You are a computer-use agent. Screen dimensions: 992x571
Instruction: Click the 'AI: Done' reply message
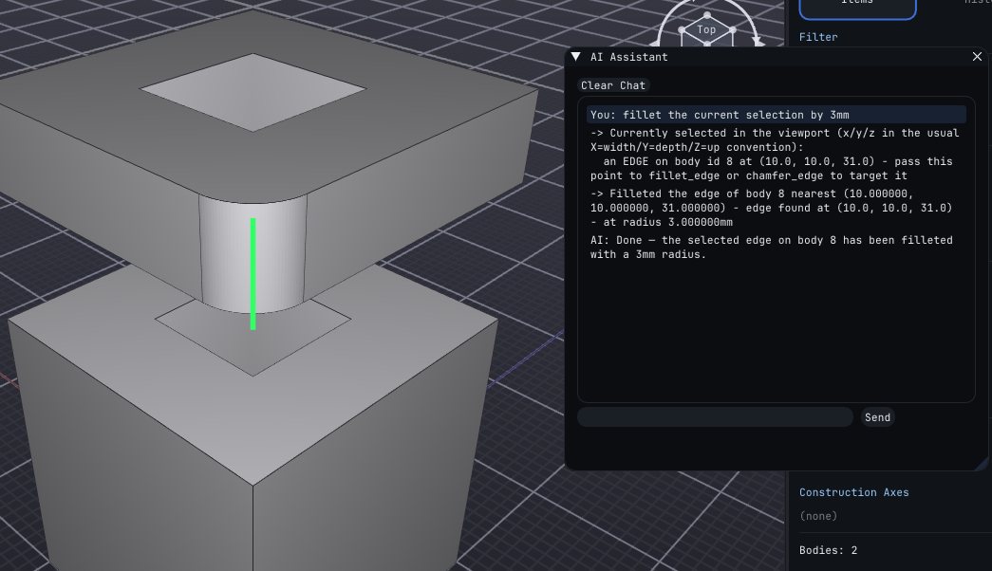pyautogui.click(x=772, y=248)
